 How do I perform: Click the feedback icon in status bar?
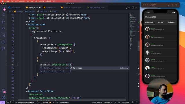(x=132, y=102)
